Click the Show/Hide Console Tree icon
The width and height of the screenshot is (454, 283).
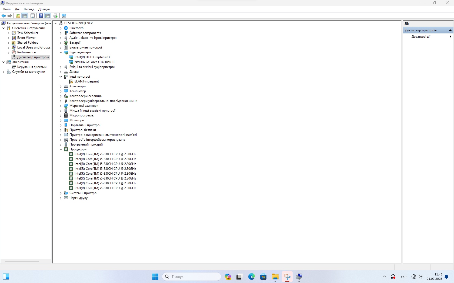coord(25,16)
